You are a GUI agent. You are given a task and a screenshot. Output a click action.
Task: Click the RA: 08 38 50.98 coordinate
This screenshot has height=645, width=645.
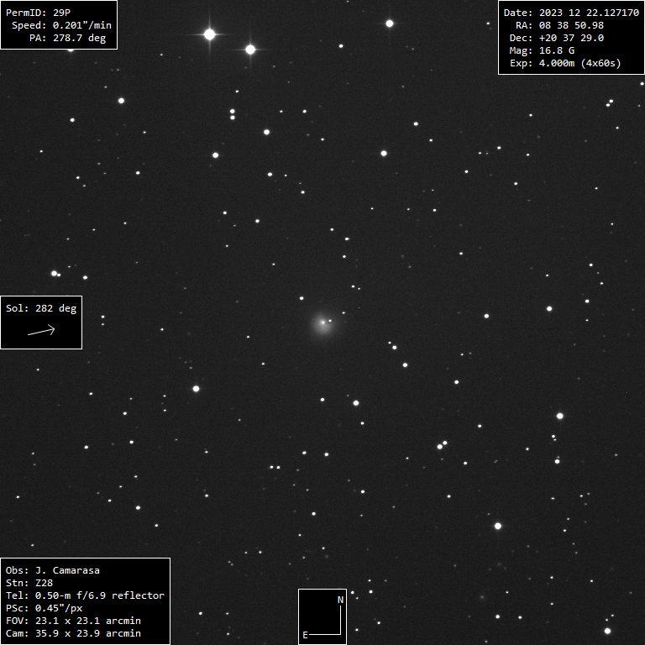[x=559, y=25]
